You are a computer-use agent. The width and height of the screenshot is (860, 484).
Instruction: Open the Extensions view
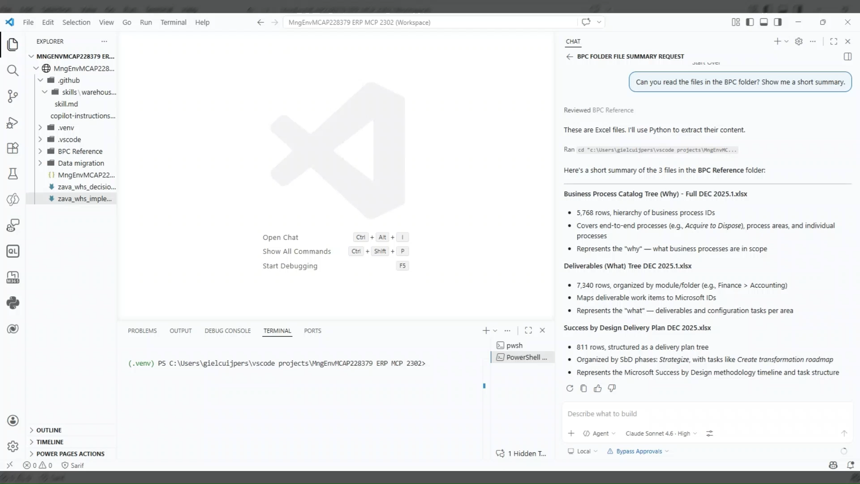[x=13, y=148]
